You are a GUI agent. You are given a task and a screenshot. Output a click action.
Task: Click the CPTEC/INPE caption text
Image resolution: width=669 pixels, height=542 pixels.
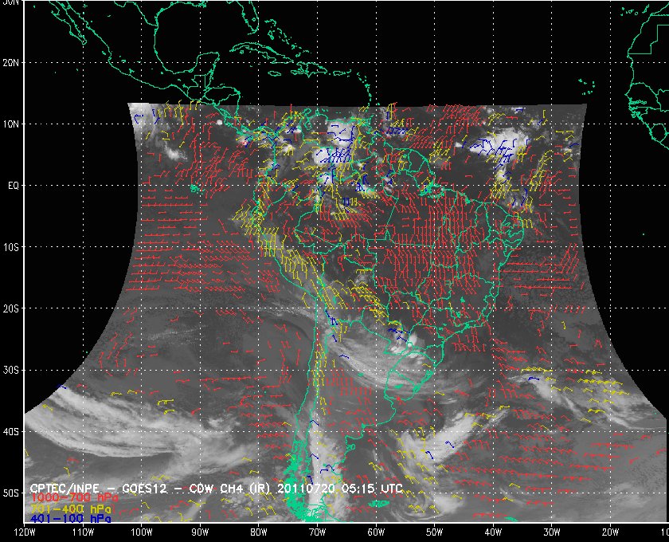point(65,488)
